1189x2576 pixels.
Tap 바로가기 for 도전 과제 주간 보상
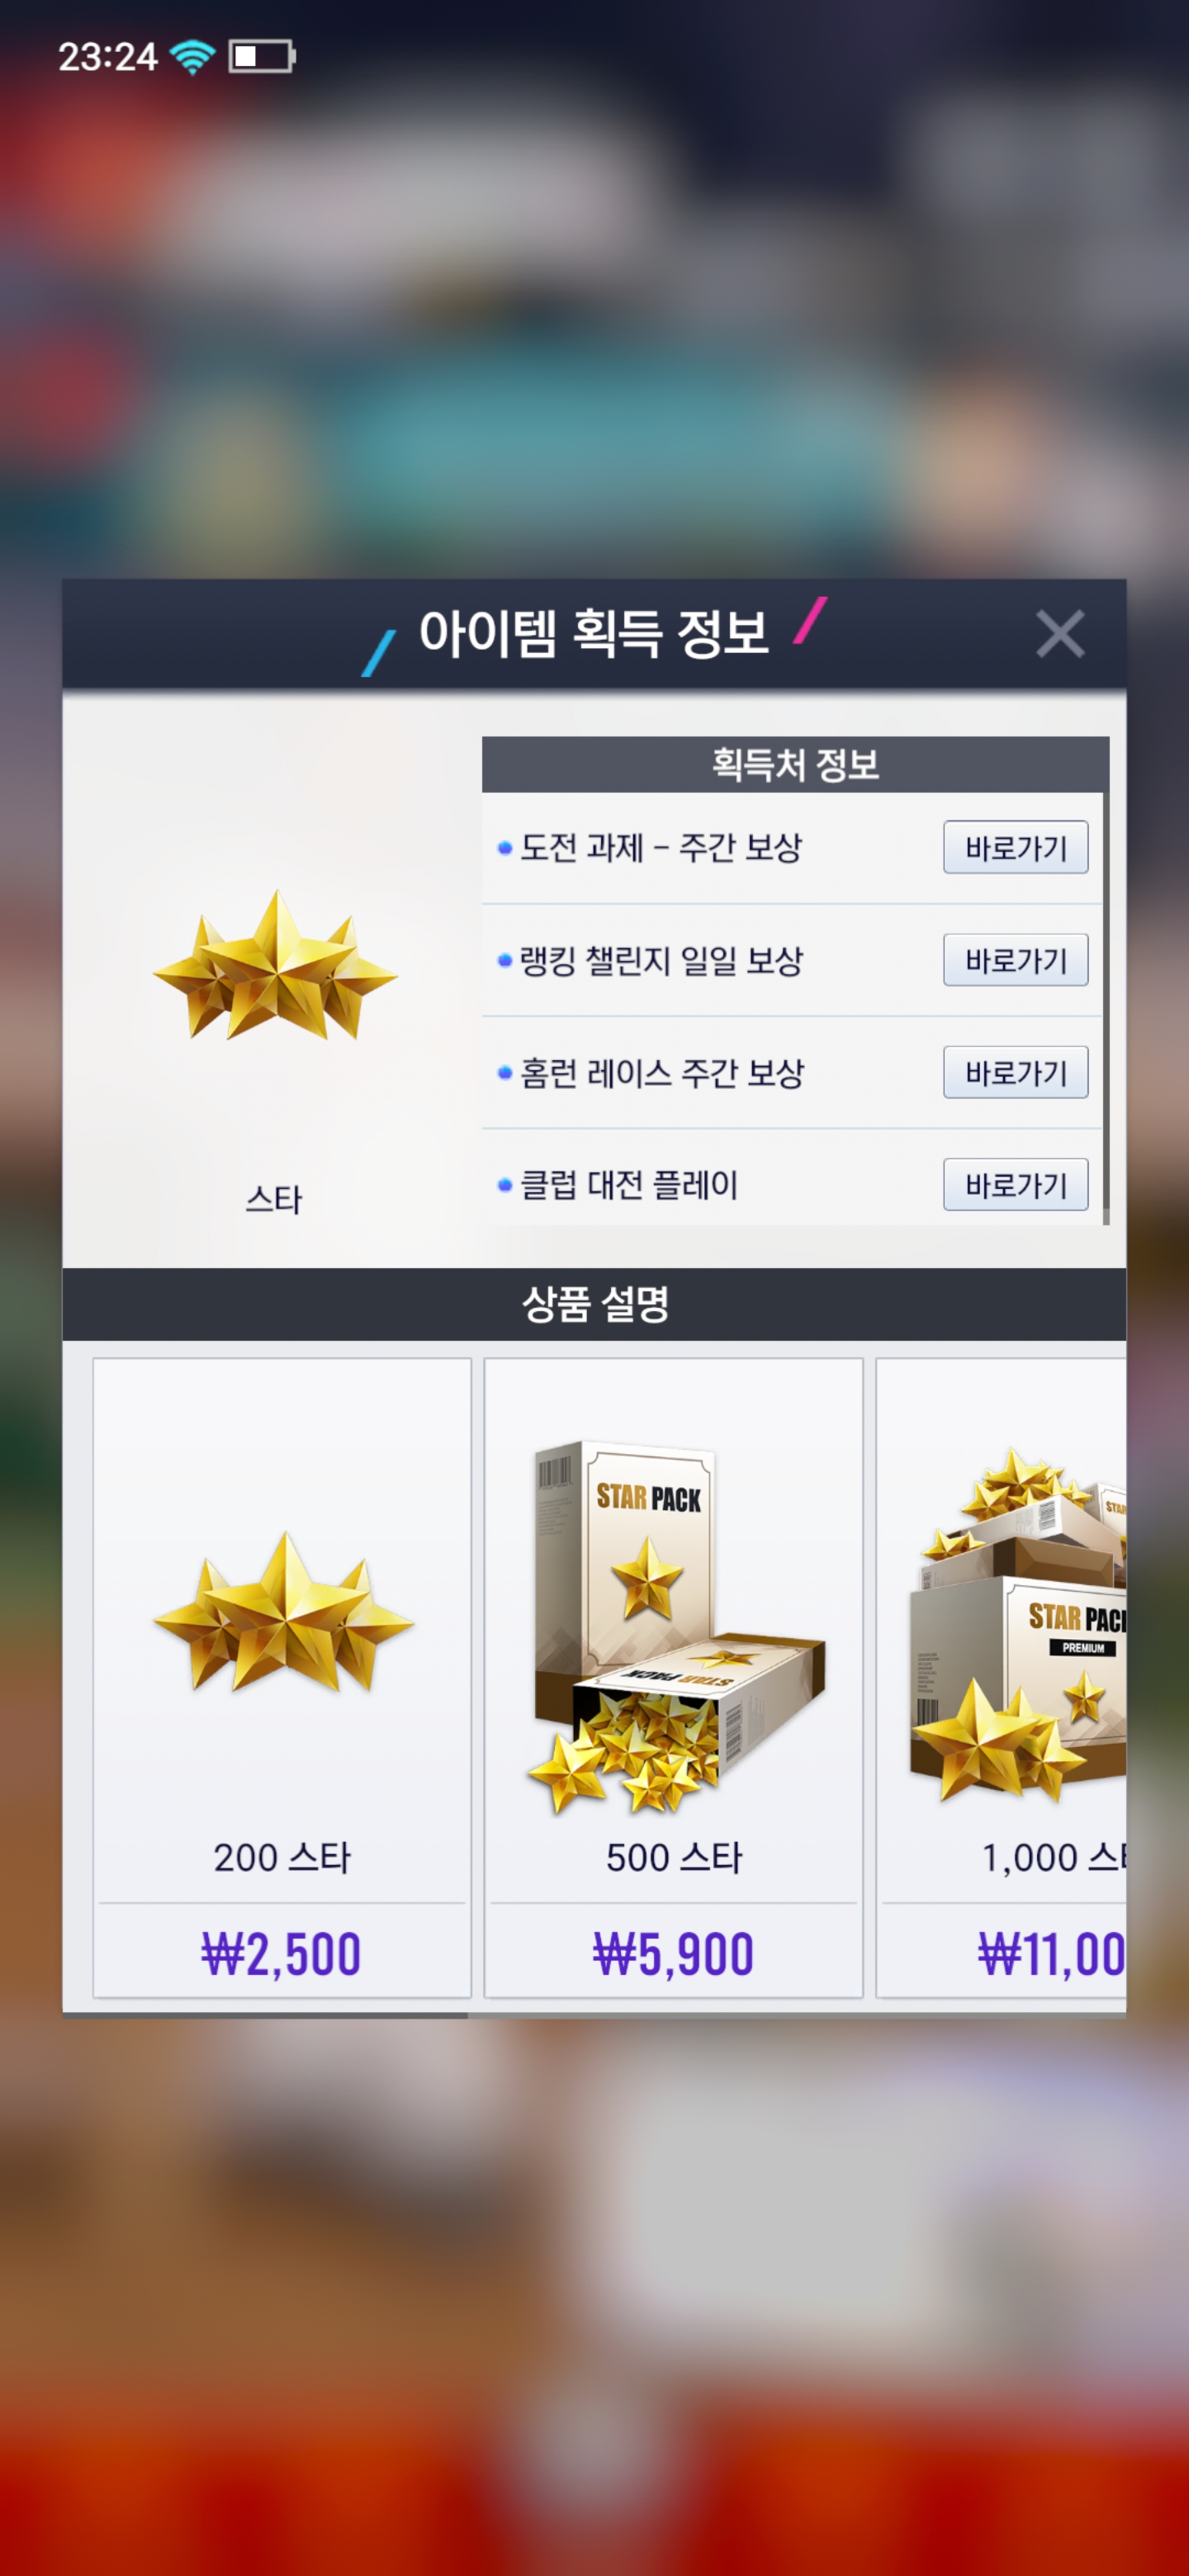1015,848
